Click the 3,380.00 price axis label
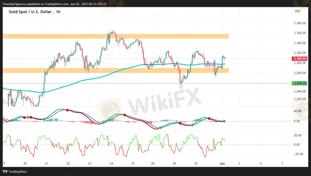Viewport: 311px width, 176px height. 300,23
